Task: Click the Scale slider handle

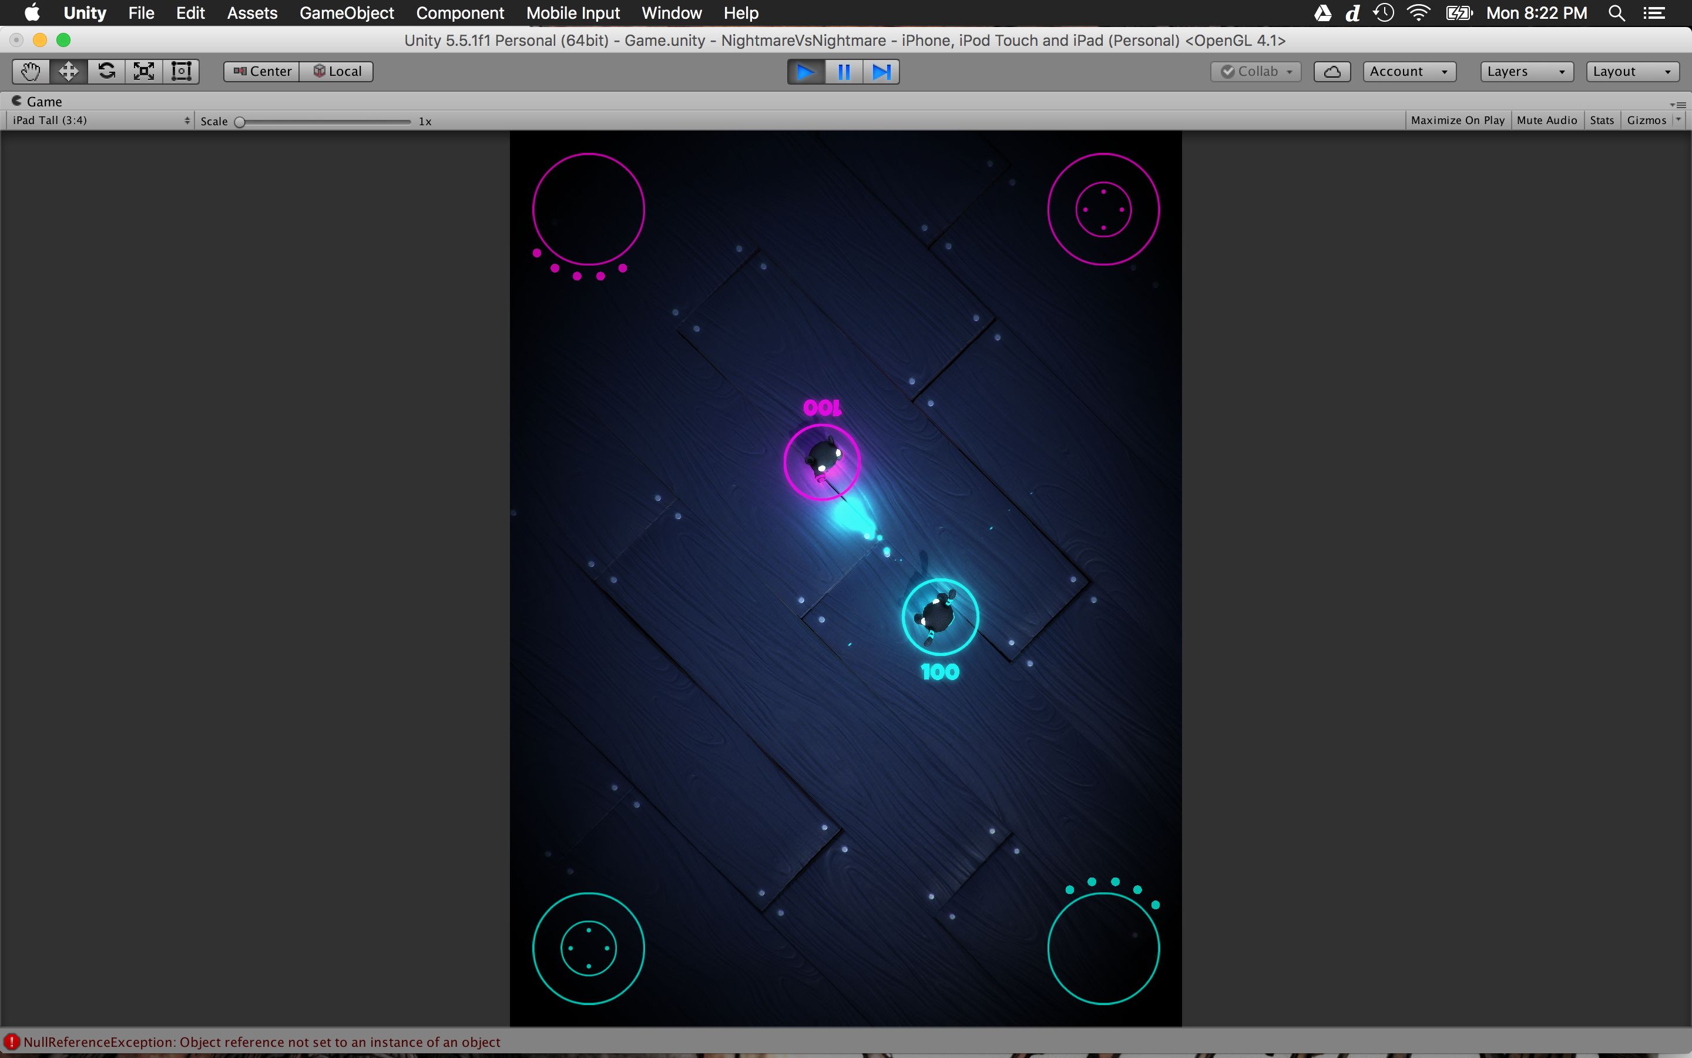Action: (240, 122)
